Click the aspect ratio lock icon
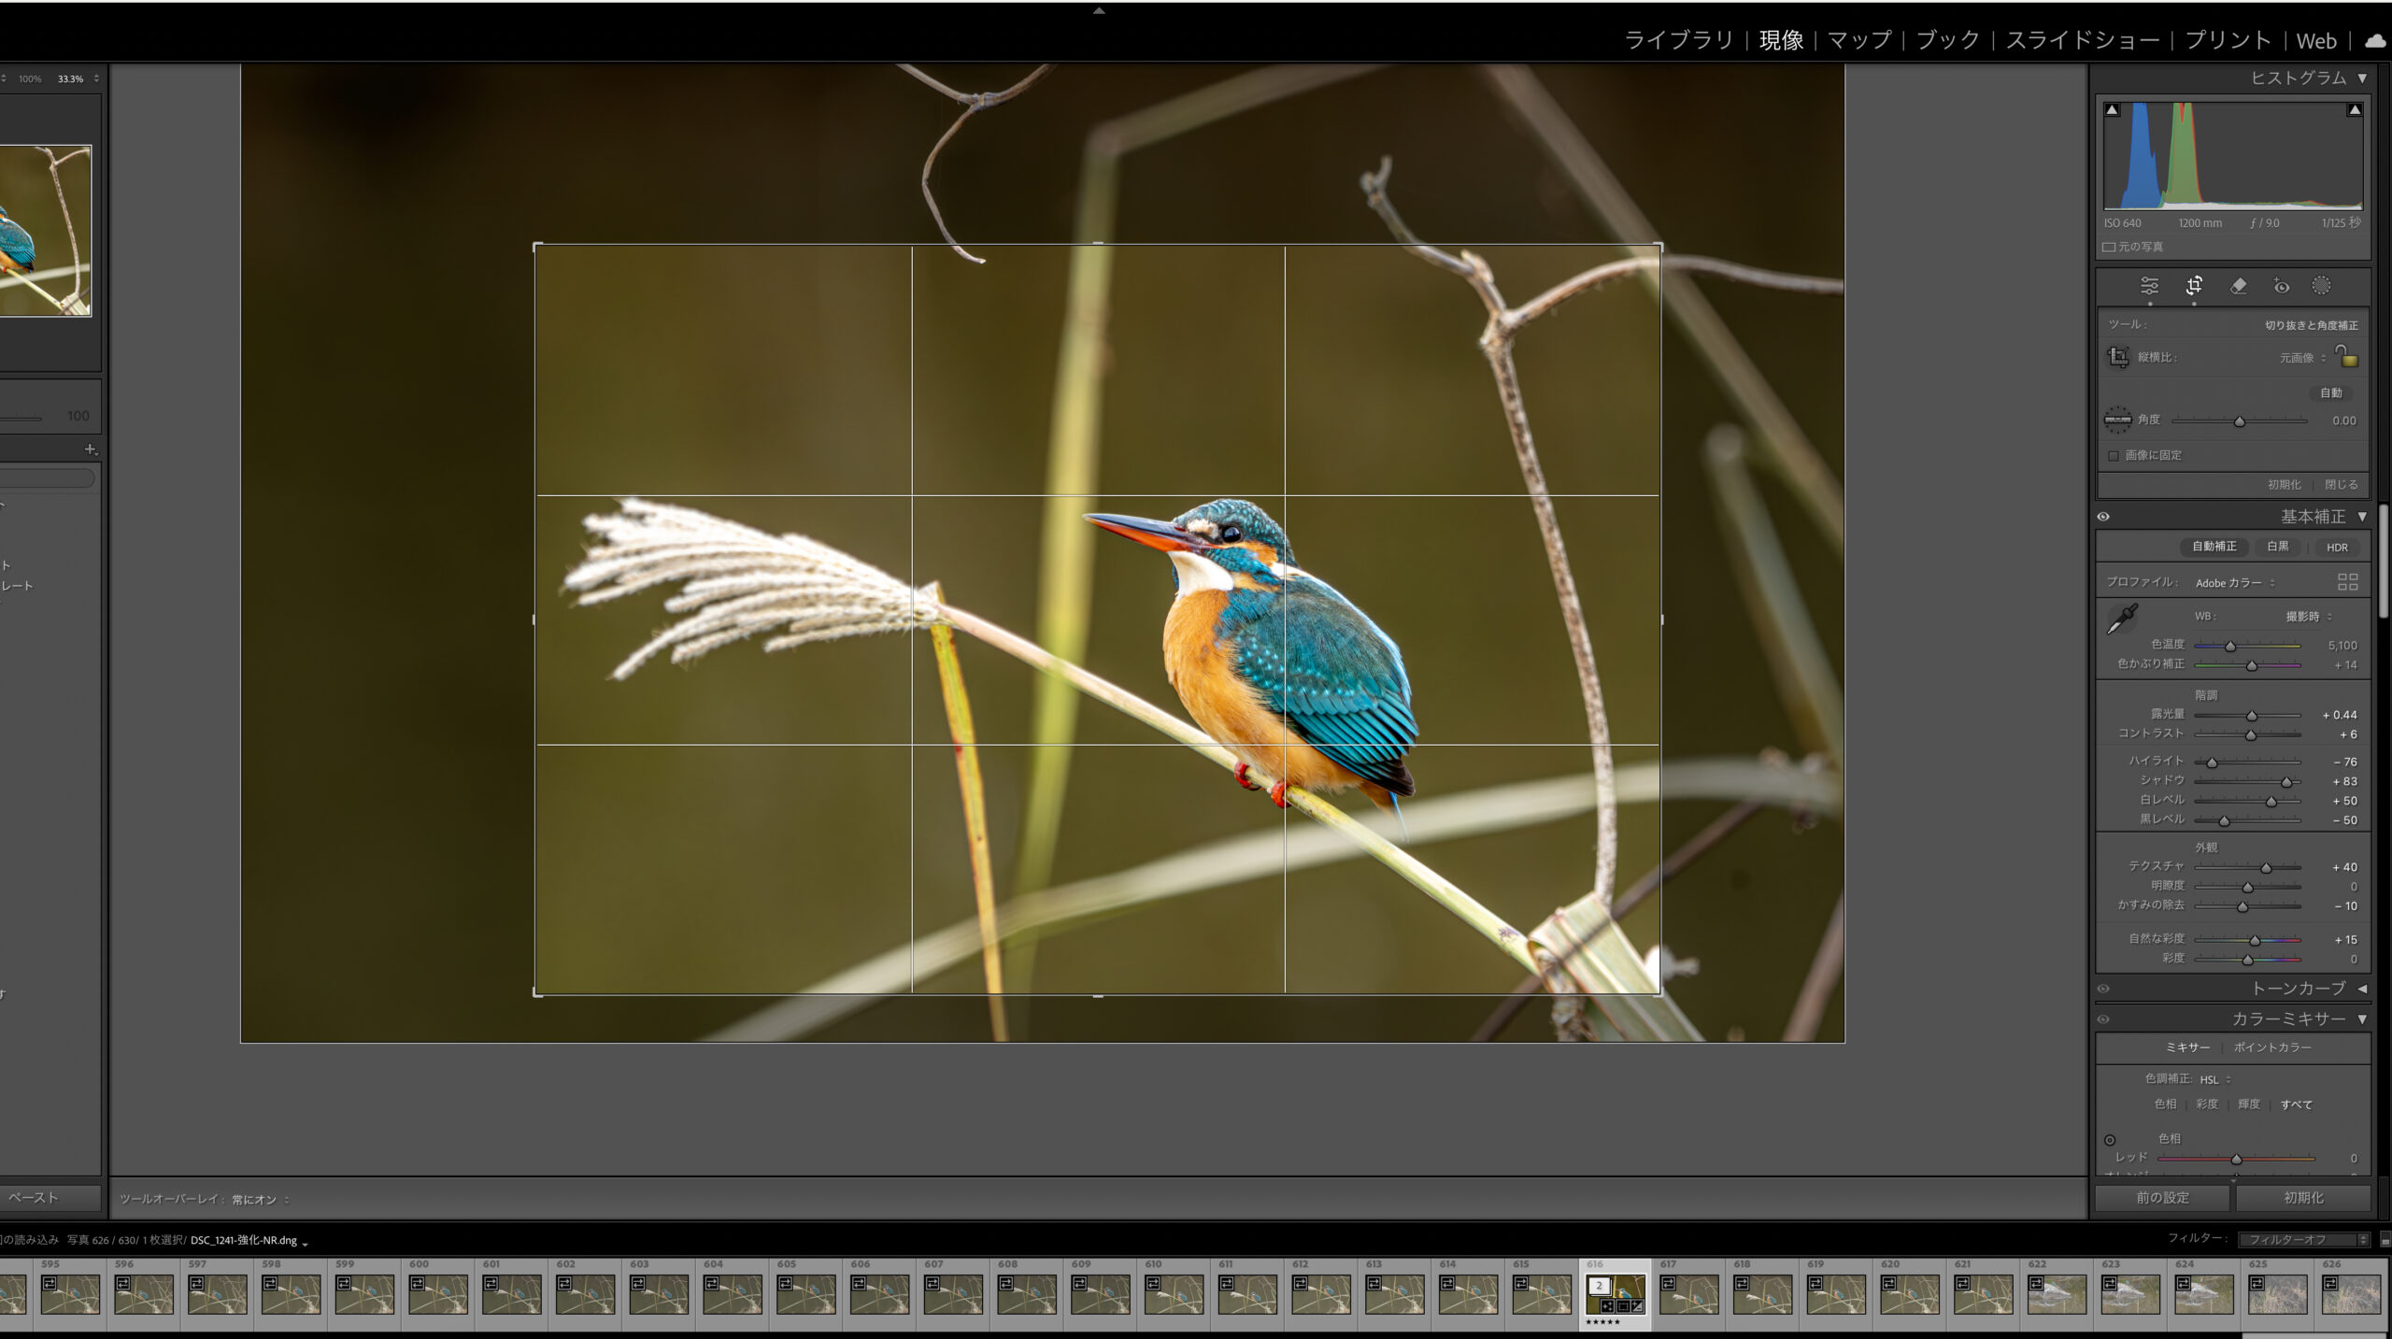The width and height of the screenshot is (2392, 1339). click(2346, 356)
